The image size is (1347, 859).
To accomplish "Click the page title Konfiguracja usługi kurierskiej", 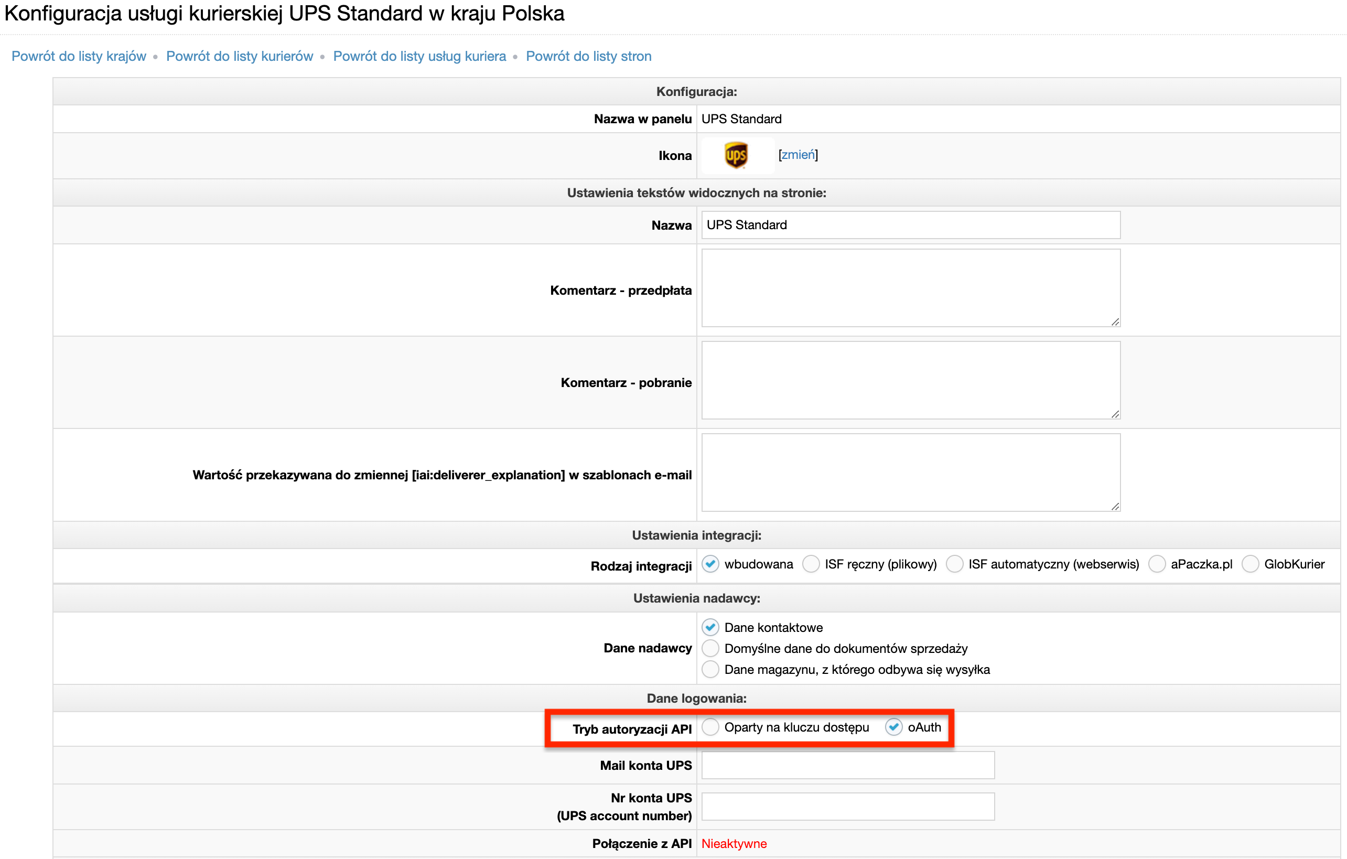I will (x=284, y=14).
